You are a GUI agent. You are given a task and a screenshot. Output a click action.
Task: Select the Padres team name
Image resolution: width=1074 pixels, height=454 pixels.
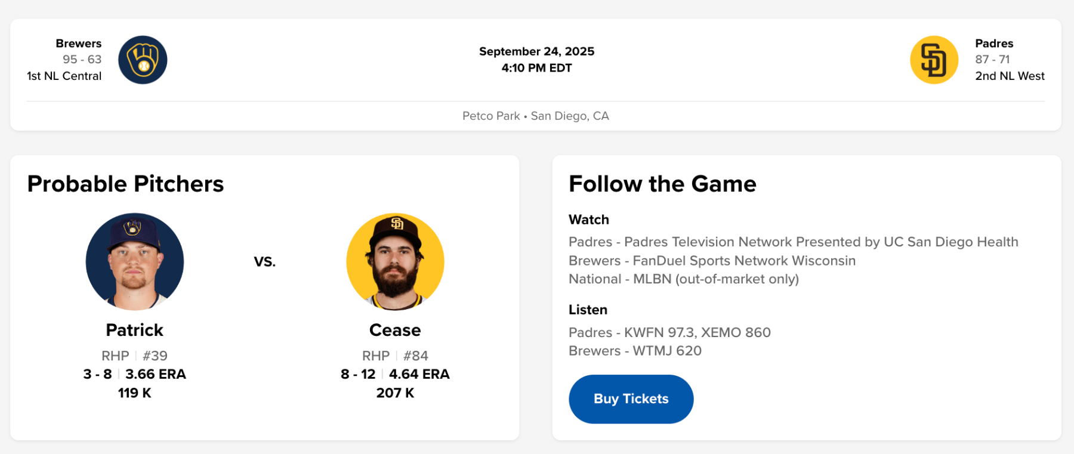(x=994, y=44)
